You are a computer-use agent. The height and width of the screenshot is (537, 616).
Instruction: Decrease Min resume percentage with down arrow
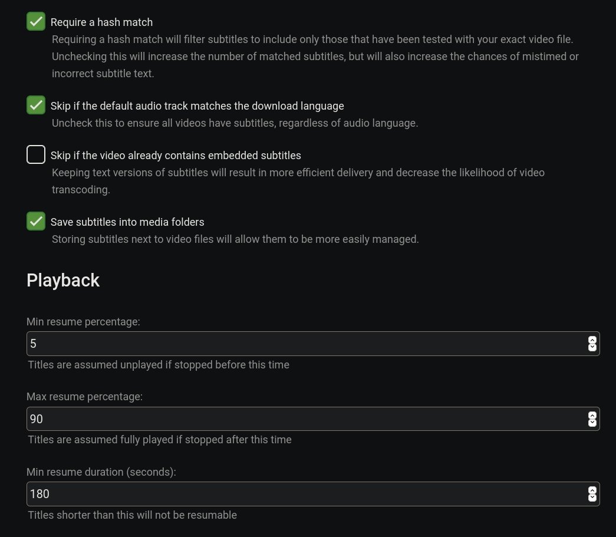(592, 348)
